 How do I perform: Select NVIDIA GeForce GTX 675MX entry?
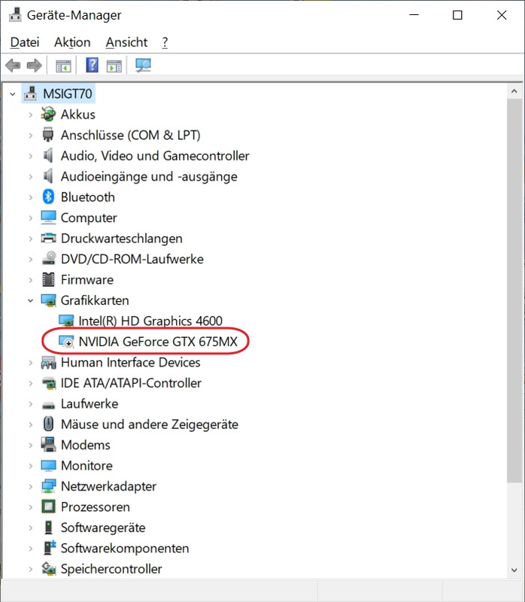pyautogui.click(x=158, y=342)
